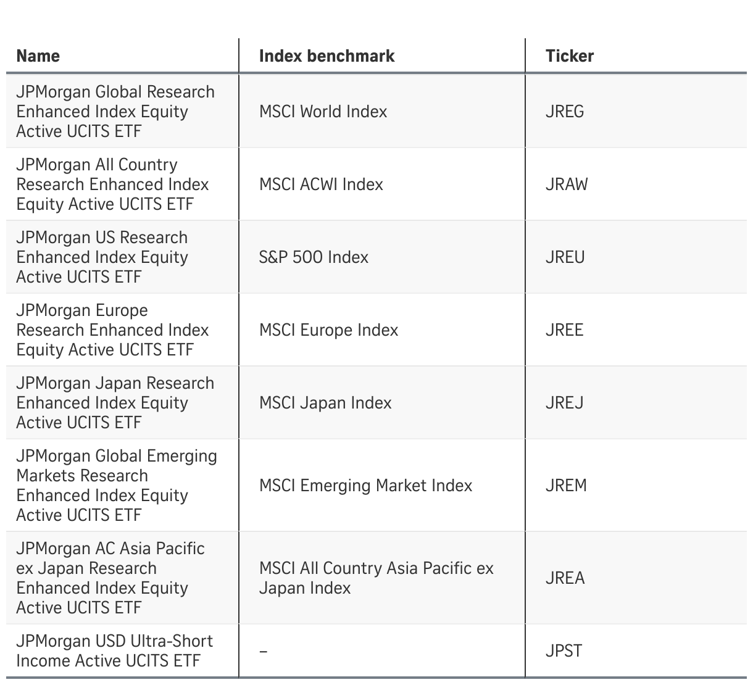Viewport: 753px width, 685px height.
Task: Click the JRAW ticker
Action: pyautogui.click(x=567, y=185)
